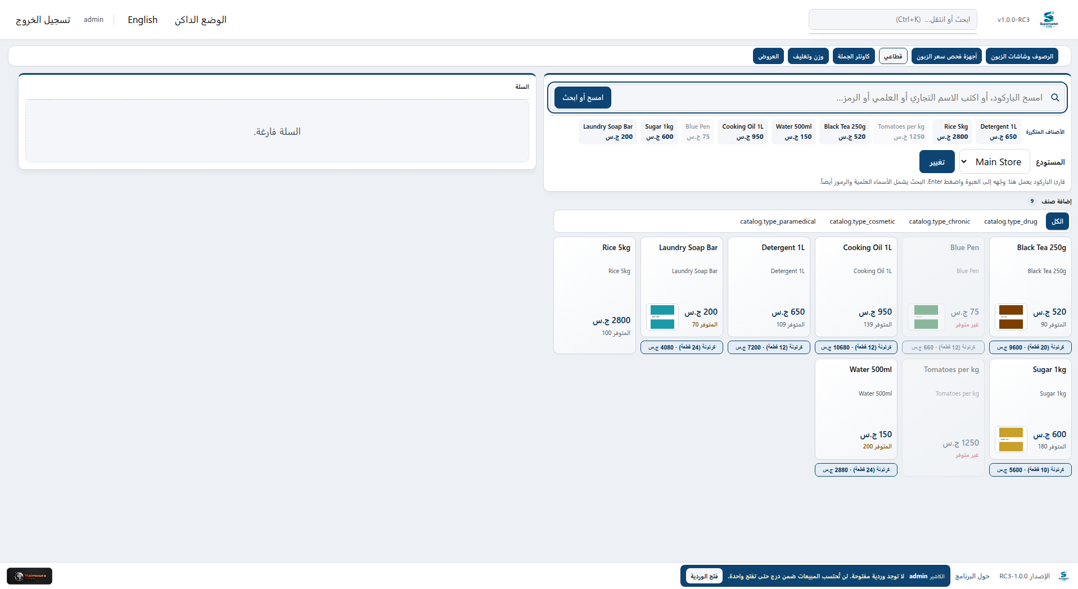Image resolution: width=1078 pixels, height=589 pixels.
Task: Click the small logo in the footer
Action: [1063, 576]
